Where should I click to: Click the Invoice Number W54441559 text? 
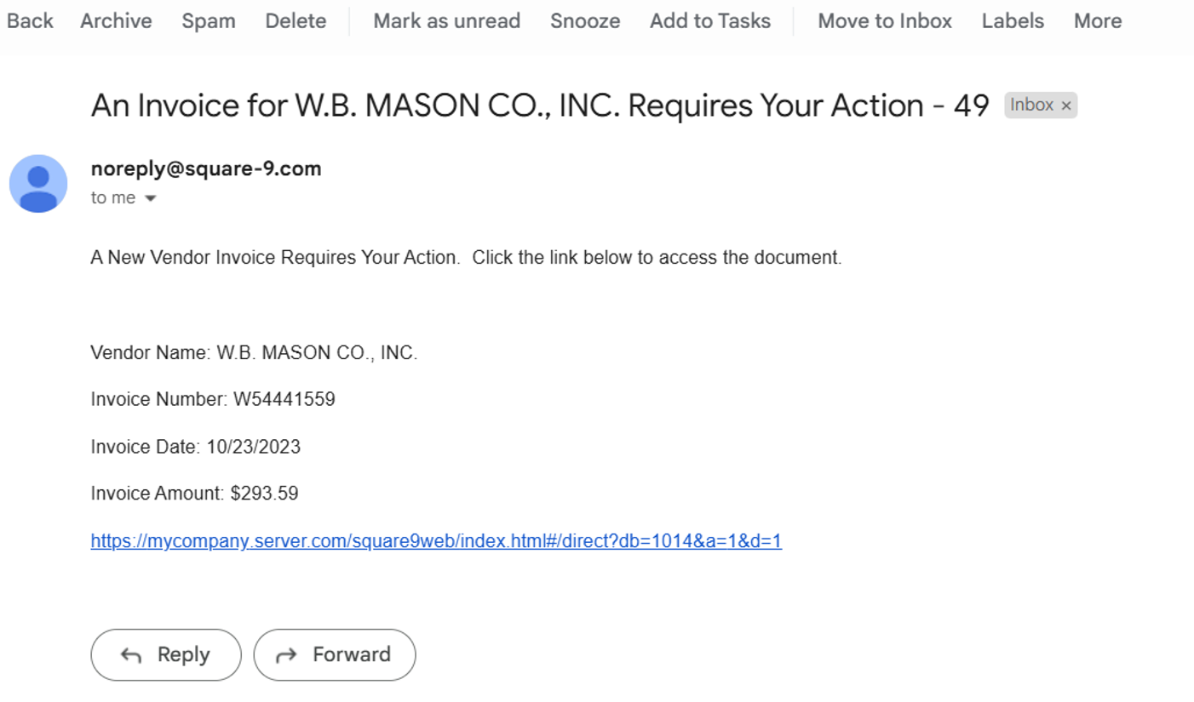pos(213,399)
